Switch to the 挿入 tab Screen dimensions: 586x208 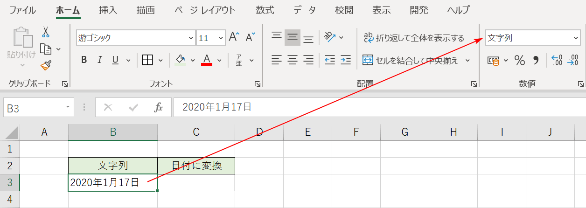(x=108, y=10)
